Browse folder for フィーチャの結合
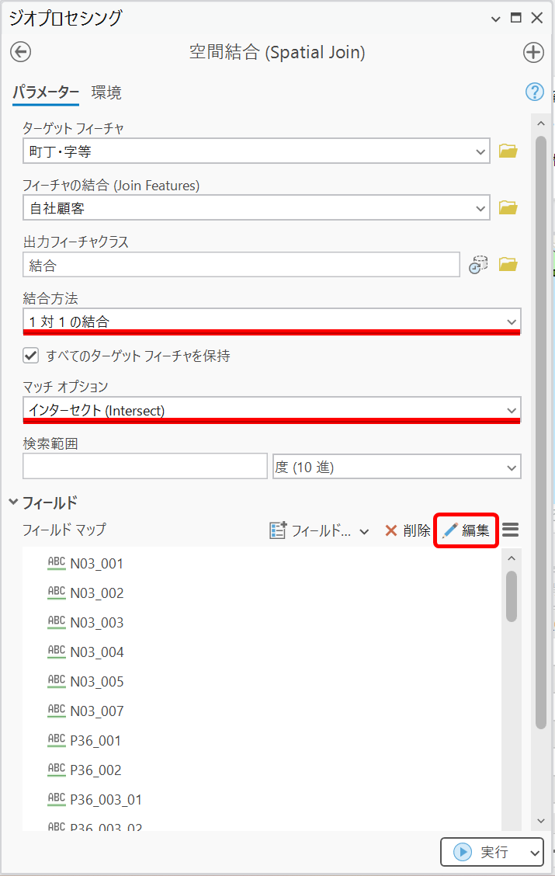Screen dimensions: 555x876 coord(508,207)
